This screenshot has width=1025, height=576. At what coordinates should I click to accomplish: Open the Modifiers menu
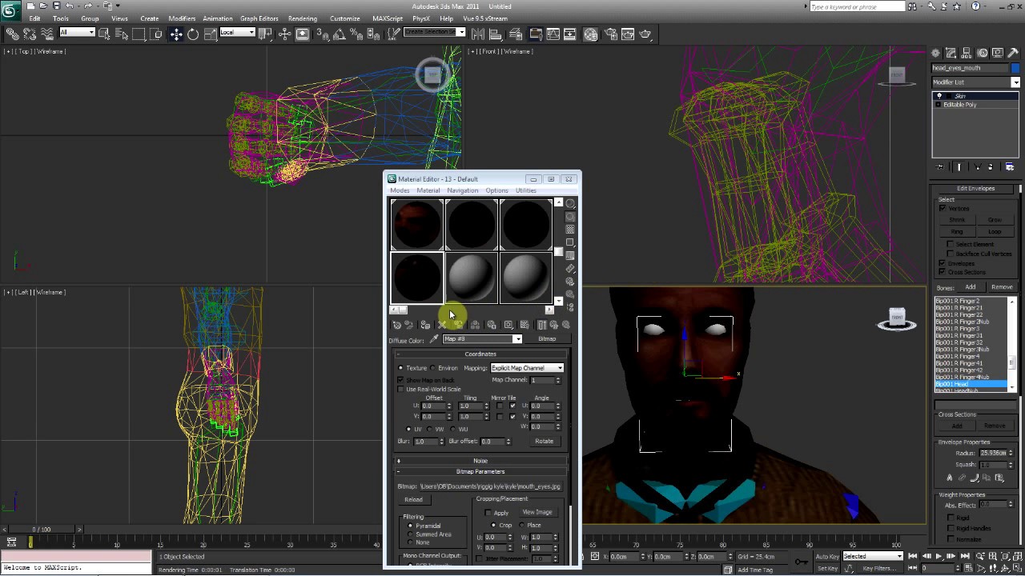tap(182, 18)
